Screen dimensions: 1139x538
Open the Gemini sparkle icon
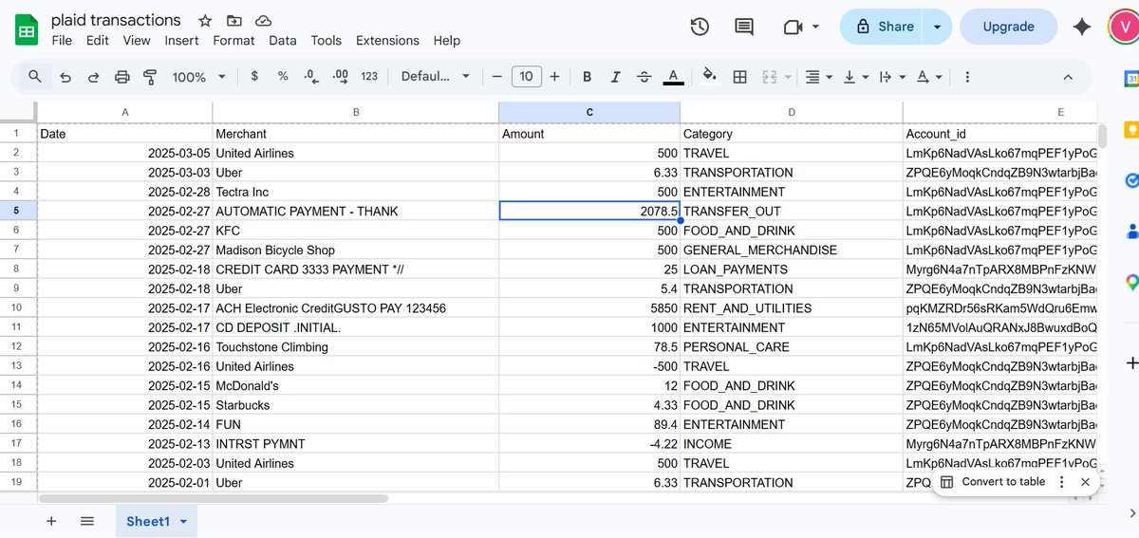coord(1082,27)
